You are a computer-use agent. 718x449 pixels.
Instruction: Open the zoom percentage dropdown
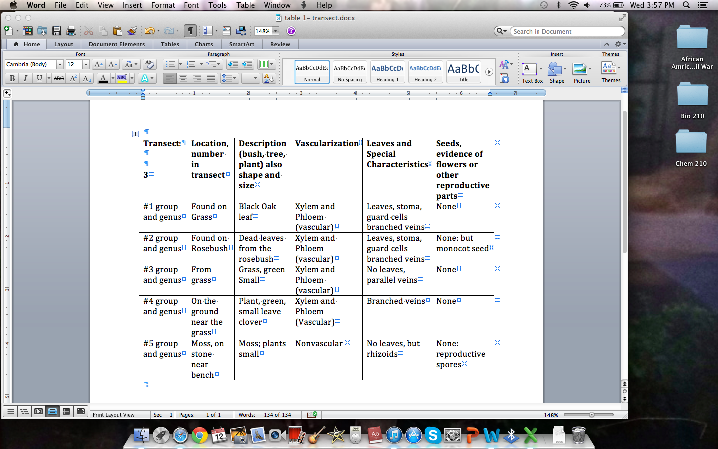275,31
